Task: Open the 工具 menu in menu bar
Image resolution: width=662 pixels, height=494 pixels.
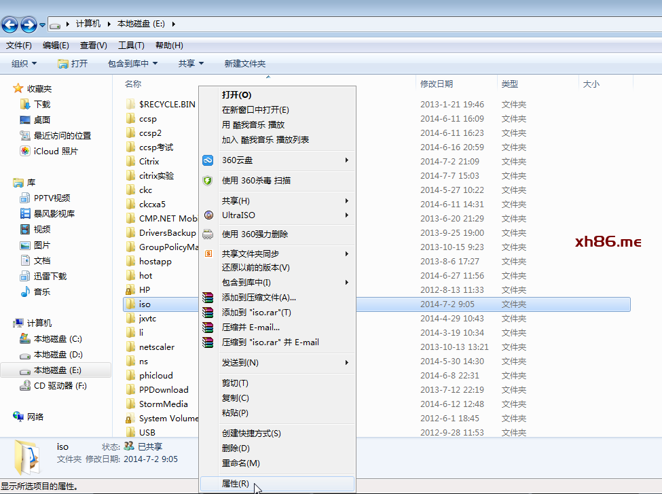Action: [x=131, y=46]
